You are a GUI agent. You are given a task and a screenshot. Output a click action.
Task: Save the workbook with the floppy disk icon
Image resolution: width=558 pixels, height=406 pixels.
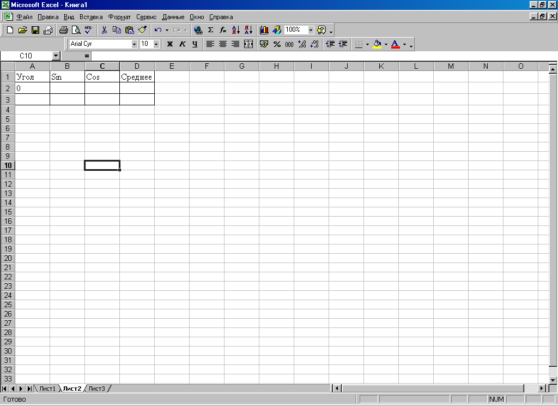pyautogui.click(x=35, y=30)
